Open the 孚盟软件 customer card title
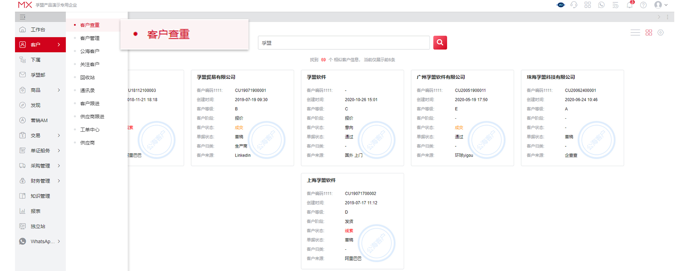690x271 pixels. (x=317, y=77)
